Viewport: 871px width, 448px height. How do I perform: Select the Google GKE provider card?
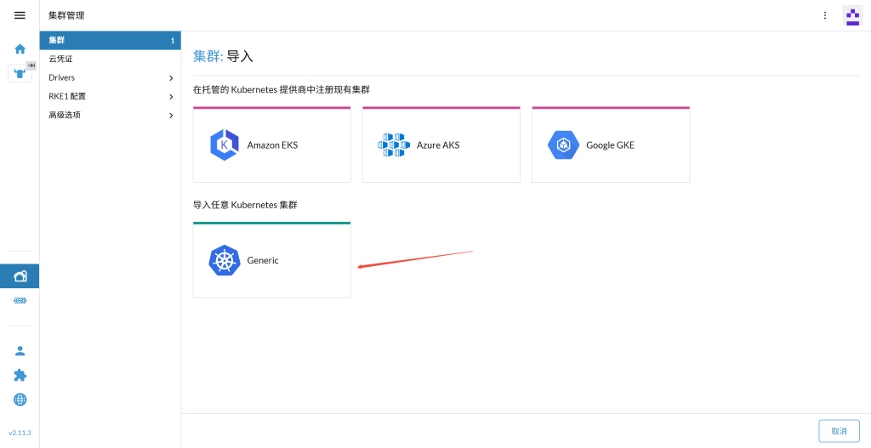pyautogui.click(x=610, y=145)
